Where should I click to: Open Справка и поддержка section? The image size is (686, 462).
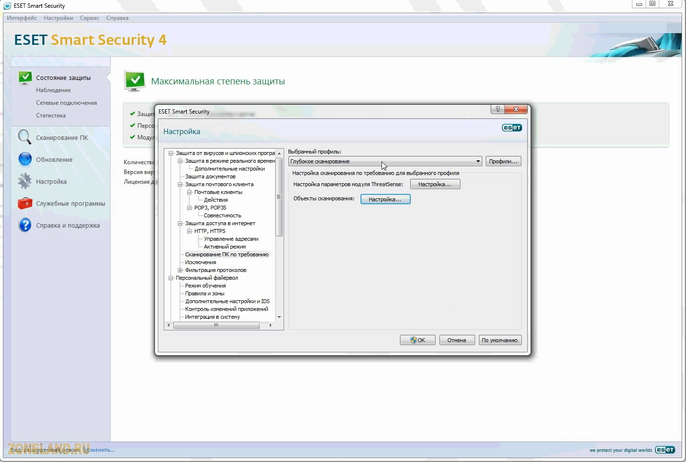68,225
